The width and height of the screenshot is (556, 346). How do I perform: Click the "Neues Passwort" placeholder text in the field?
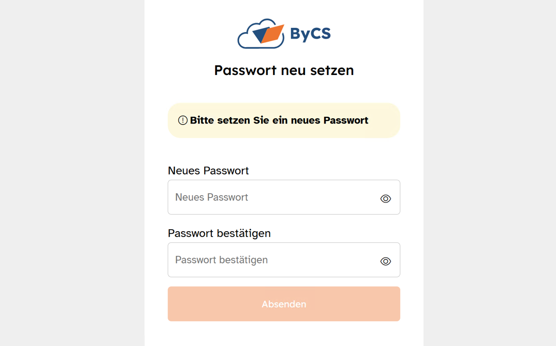pyautogui.click(x=212, y=197)
